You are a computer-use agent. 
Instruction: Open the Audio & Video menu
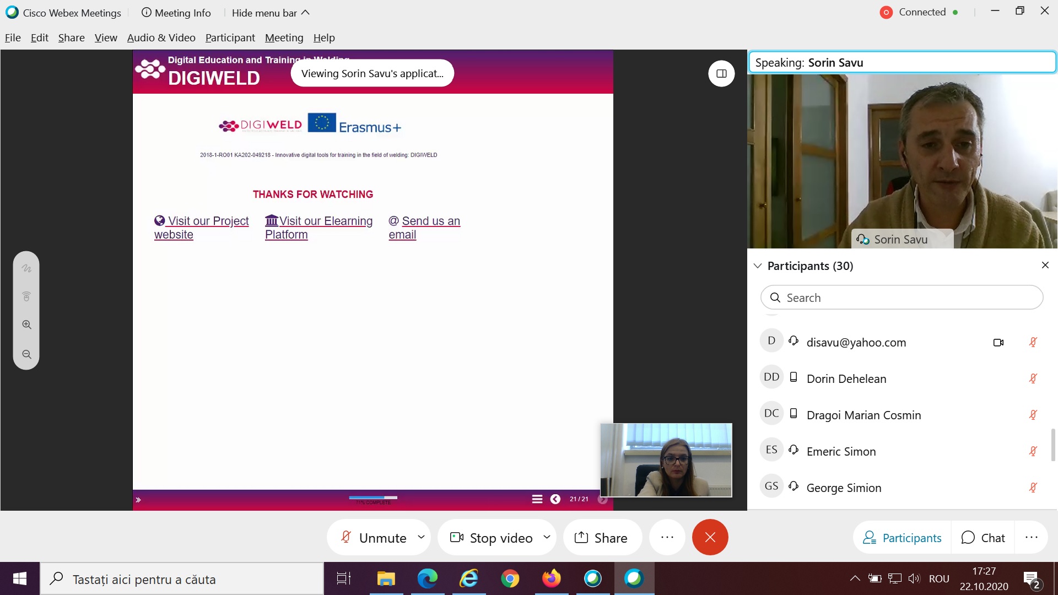(x=161, y=37)
